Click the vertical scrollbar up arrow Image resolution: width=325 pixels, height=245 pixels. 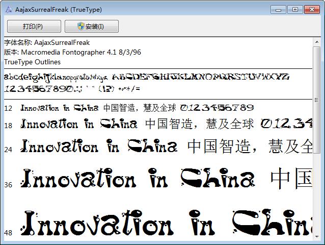[x=317, y=42]
